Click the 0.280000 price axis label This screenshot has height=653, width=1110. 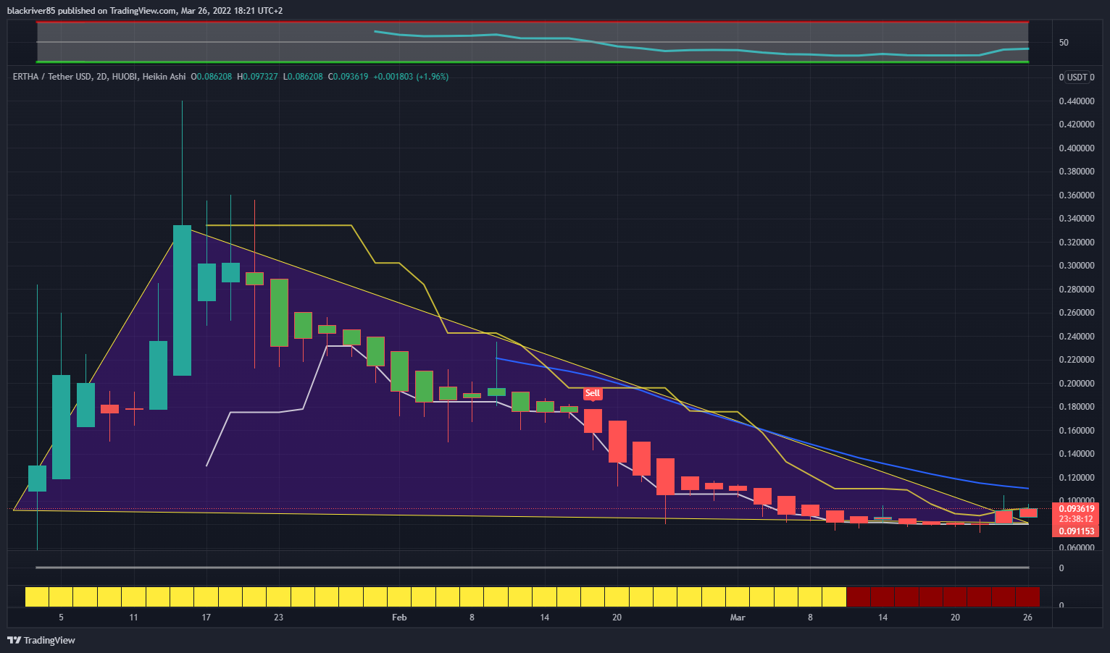click(1077, 290)
